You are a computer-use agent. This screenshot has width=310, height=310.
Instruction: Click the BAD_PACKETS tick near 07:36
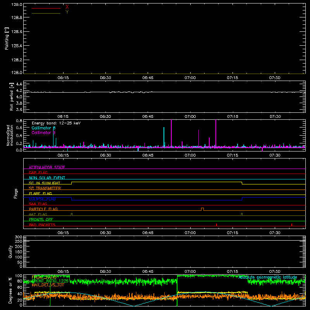pyautogui.click(x=292, y=225)
